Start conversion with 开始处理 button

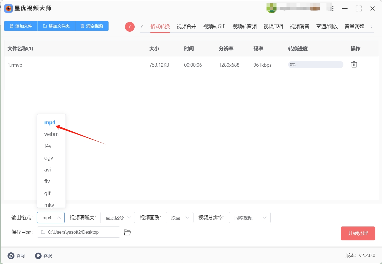pyautogui.click(x=358, y=233)
